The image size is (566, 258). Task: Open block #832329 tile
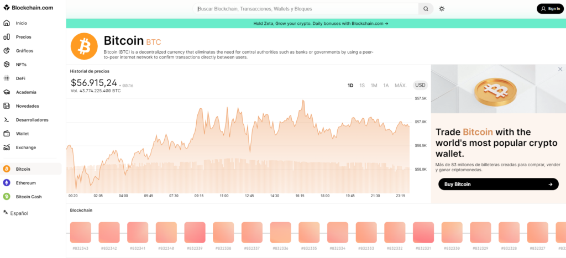[x=480, y=233]
